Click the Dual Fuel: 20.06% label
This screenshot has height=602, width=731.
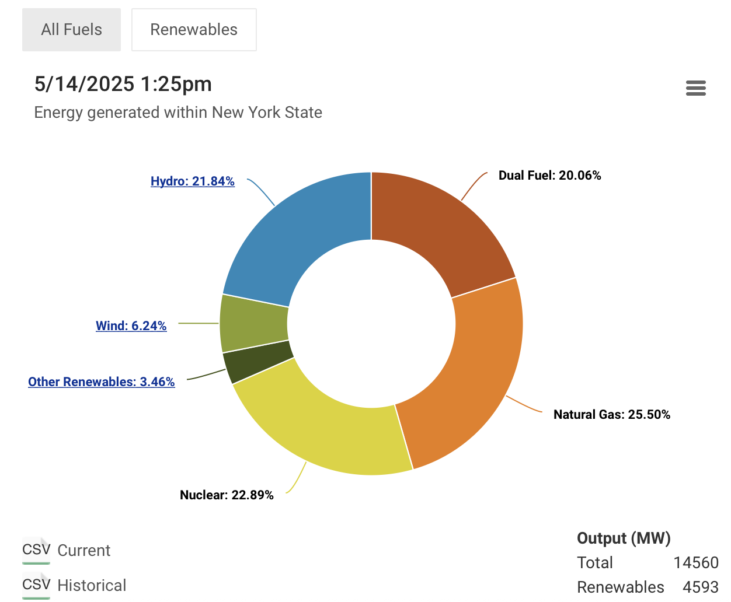[549, 176]
